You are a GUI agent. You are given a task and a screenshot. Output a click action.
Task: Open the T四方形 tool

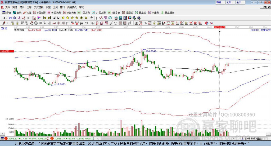click(x=84, y=13)
